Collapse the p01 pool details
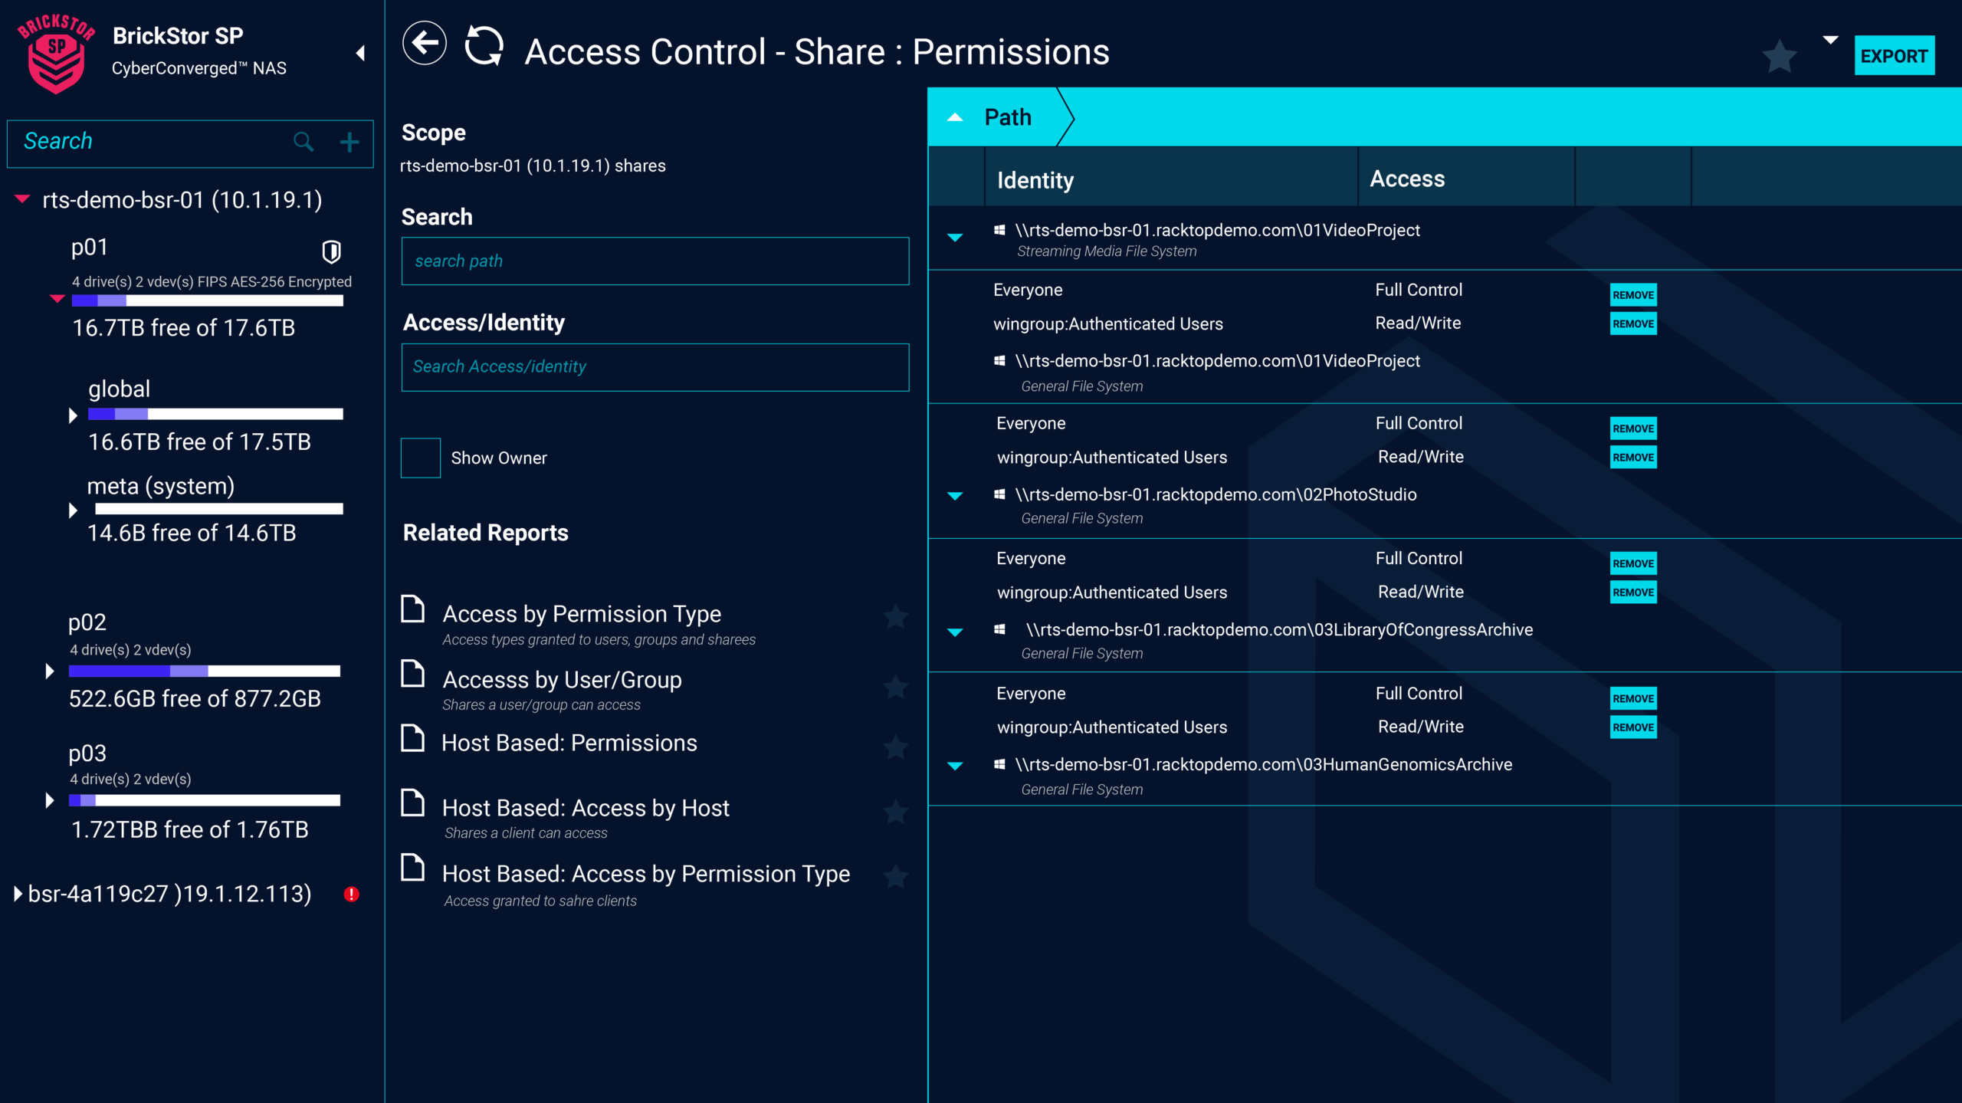This screenshot has height=1103, width=1962. (57, 298)
